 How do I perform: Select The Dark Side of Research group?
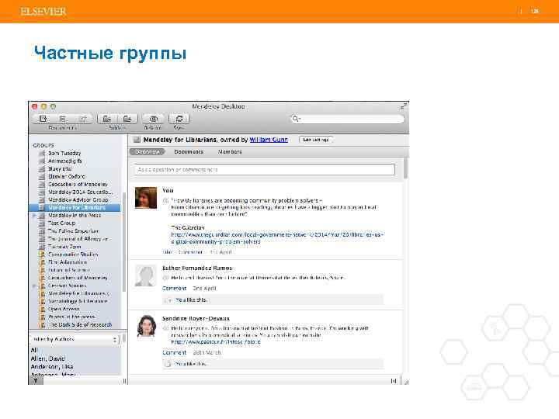tap(80, 324)
